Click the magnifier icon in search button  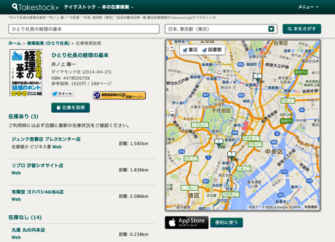click(290, 29)
